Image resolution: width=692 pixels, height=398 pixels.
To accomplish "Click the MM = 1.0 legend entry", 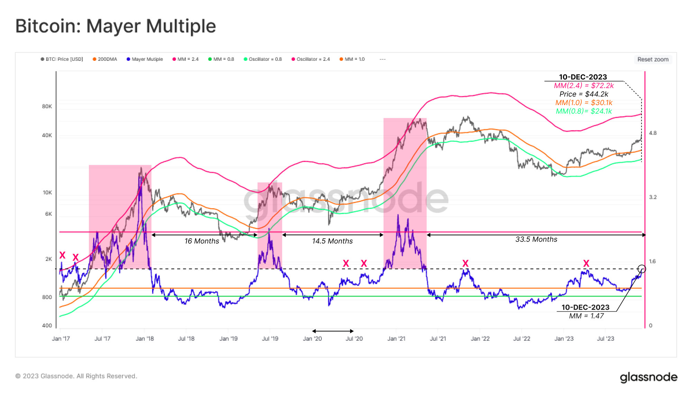I will (x=354, y=59).
